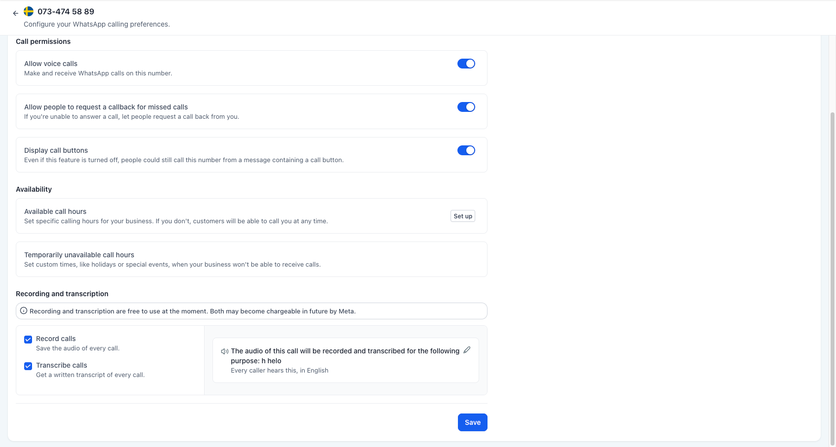Click the speaker icon beside recording announcement
836x447 pixels.
point(224,351)
